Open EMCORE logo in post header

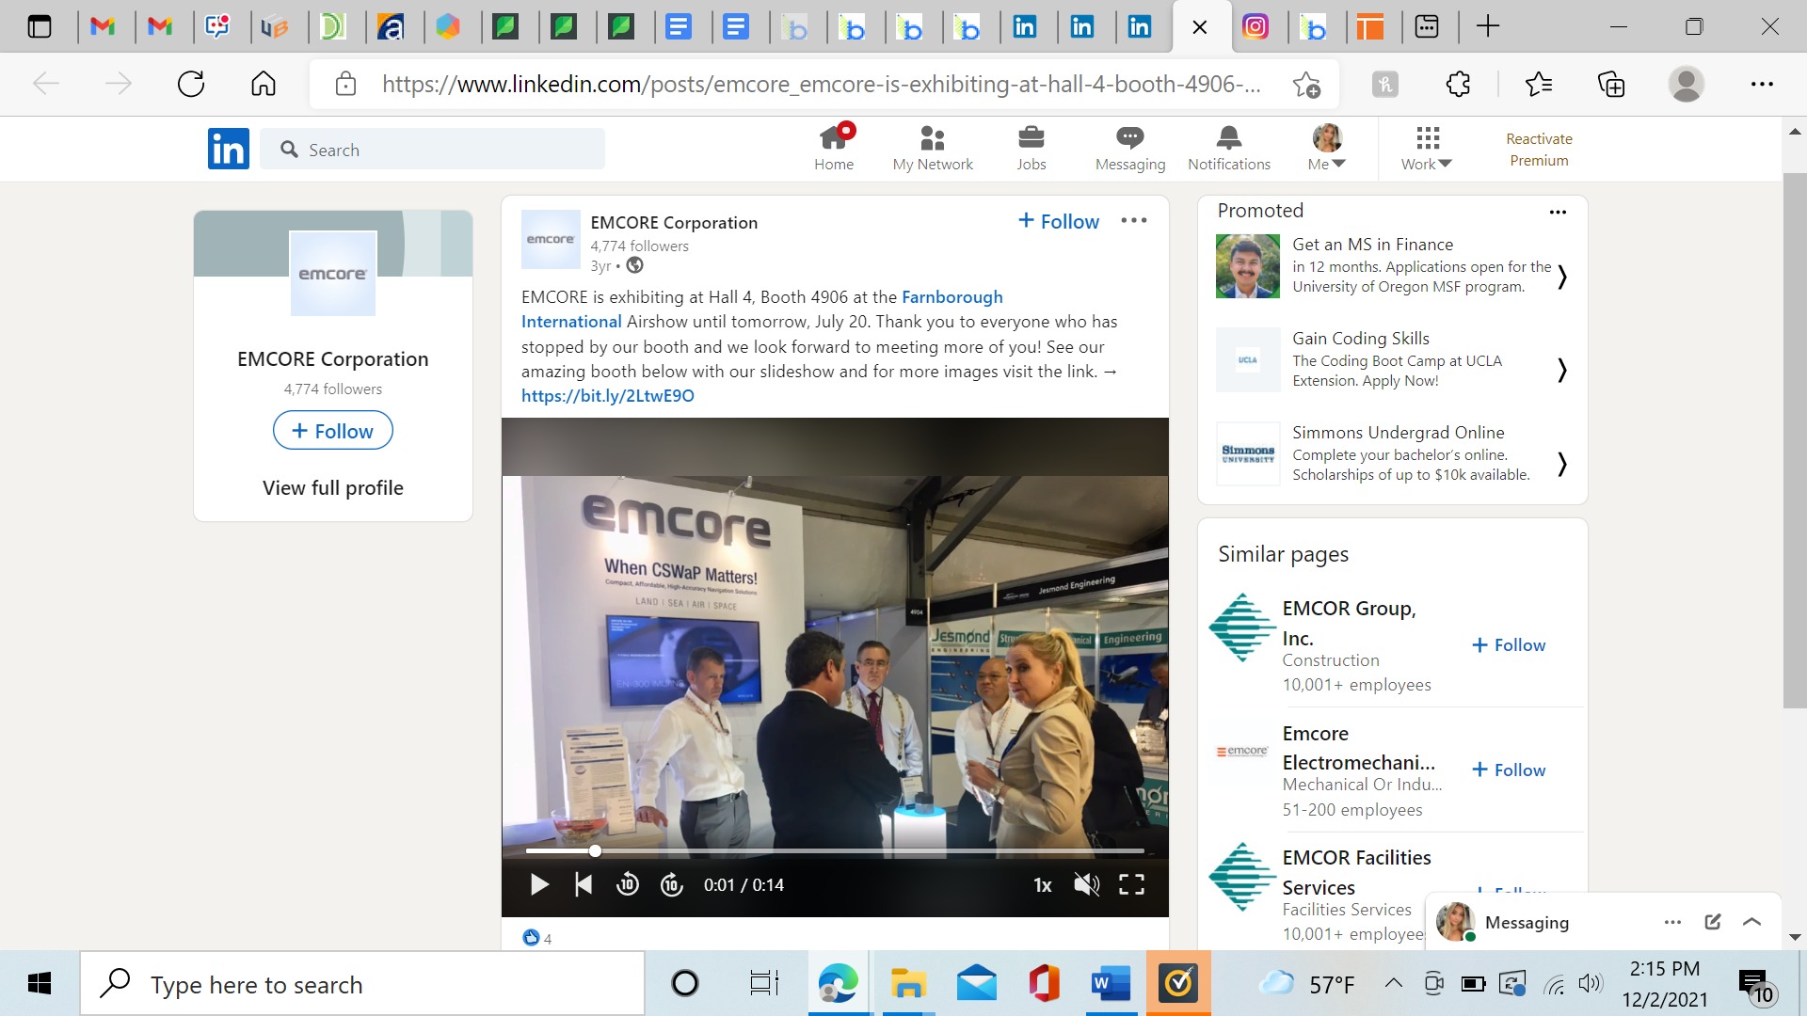[x=551, y=239]
